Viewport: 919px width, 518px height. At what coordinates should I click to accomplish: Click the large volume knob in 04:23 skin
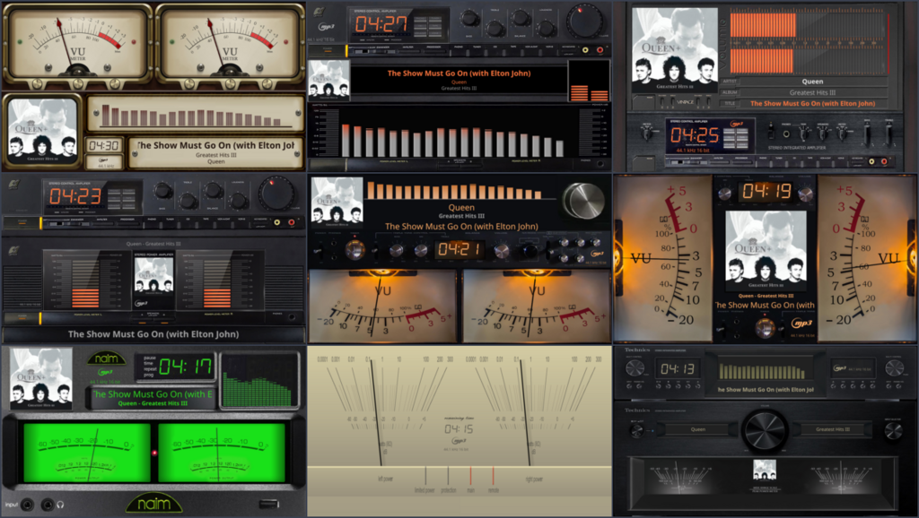coord(276,194)
